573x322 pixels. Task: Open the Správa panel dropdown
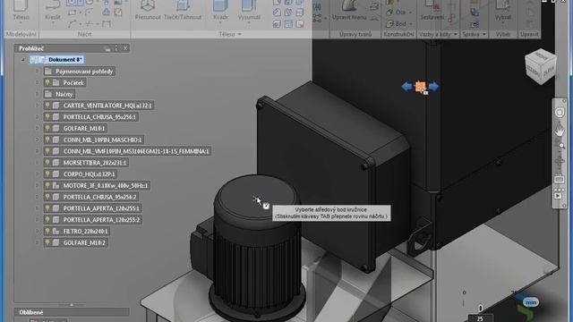(x=484, y=34)
